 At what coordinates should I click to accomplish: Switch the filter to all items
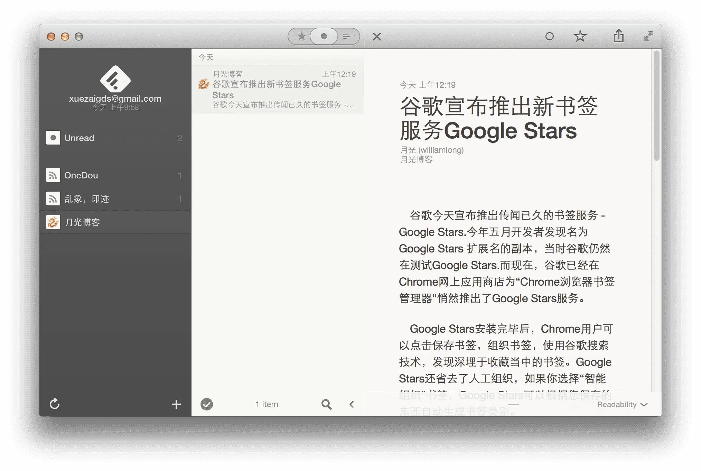click(x=345, y=36)
